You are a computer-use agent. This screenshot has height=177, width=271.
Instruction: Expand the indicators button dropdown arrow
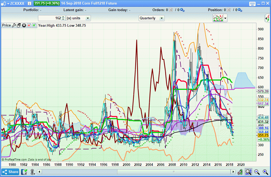coord(226,18)
